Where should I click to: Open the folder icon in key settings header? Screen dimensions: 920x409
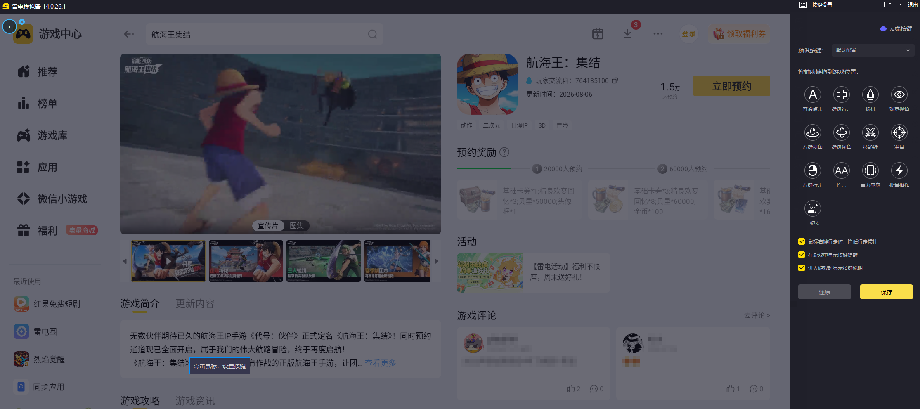tap(887, 5)
